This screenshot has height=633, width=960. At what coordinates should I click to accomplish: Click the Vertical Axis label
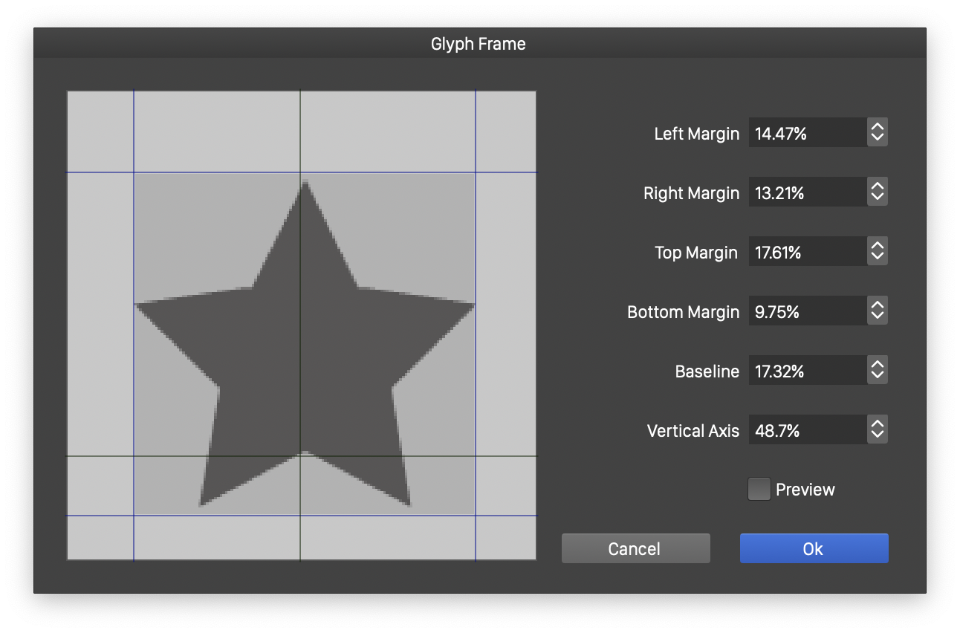693,431
